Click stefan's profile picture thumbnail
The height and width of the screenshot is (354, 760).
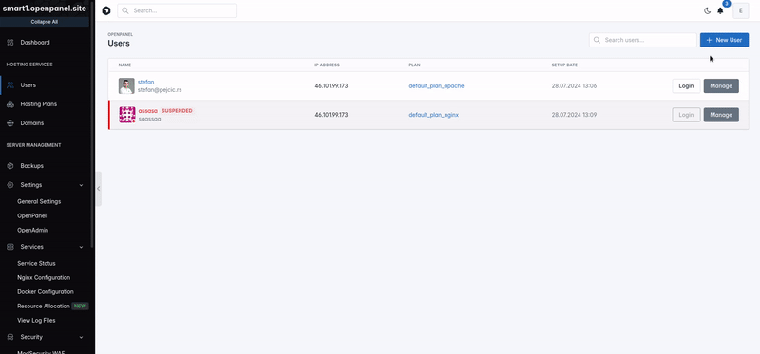point(126,85)
